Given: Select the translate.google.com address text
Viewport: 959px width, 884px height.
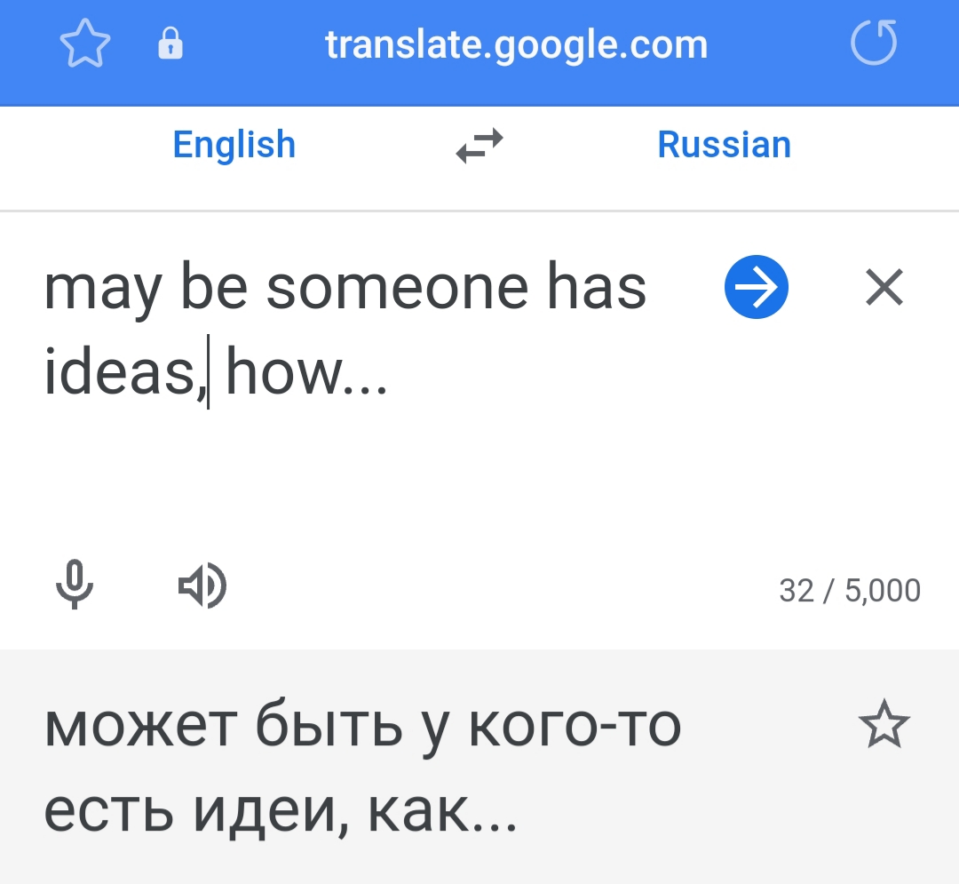Looking at the screenshot, I should coord(516,44).
